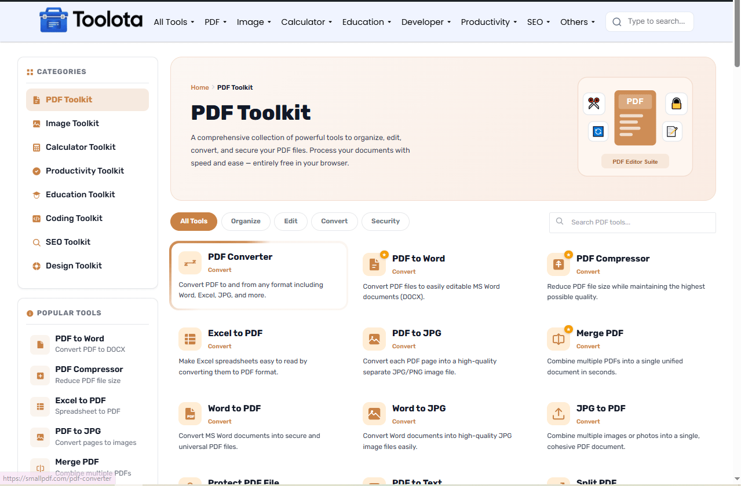The image size is (741, 486).
Task: Select the Organize filter tab
Action: [246, 222]
